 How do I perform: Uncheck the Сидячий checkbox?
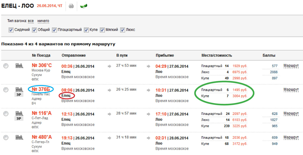click(x=11, y=30)
